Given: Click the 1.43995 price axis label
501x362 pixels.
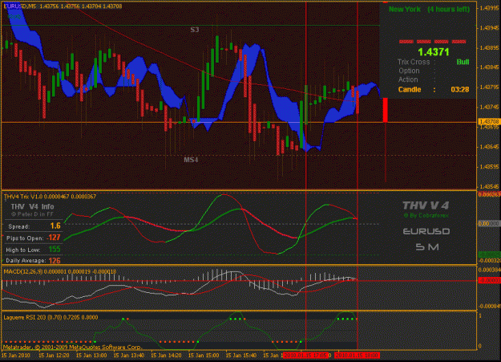Looking at the screenshot, I should 490,8.
